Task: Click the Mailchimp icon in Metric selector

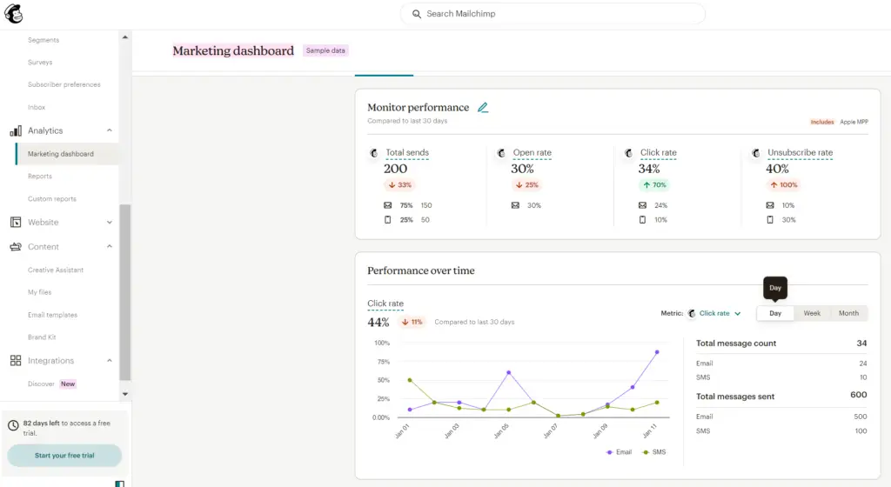Action: pyautogui.click(x=692, y=313)
